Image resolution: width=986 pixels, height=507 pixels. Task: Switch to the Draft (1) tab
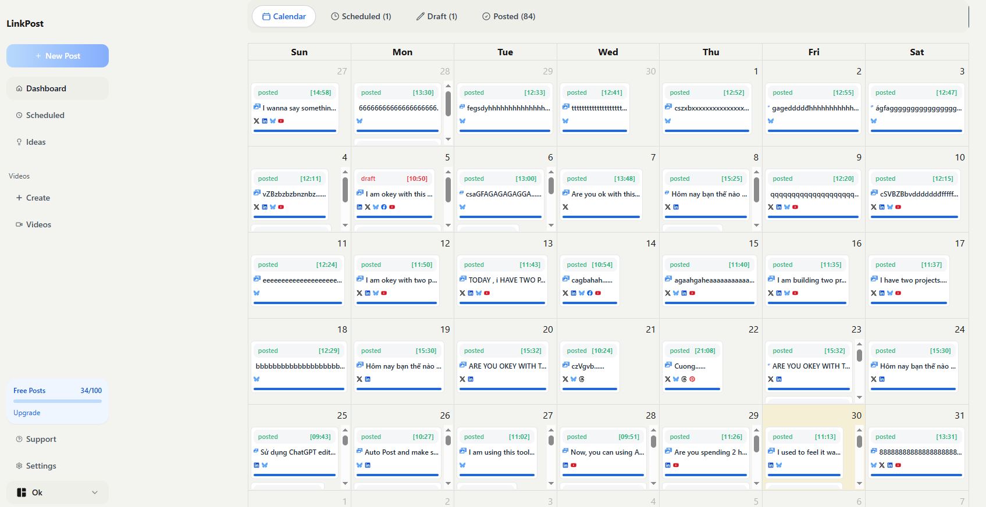coord(436,16)
